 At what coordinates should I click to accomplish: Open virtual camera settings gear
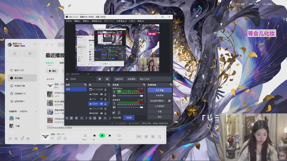pos(169,101)
